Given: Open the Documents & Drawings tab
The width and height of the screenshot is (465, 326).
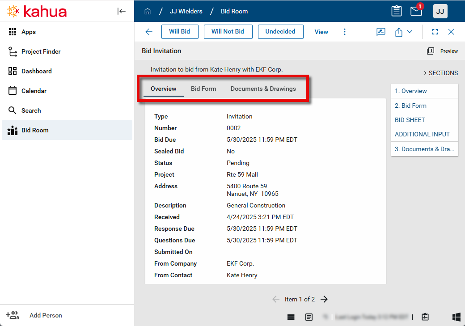Looking at the screenshot, I should click(x=263, y=89).
